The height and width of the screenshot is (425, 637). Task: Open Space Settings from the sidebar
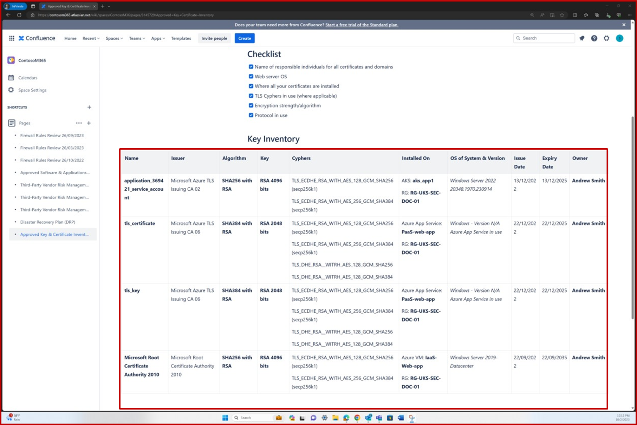pos(32,90)
